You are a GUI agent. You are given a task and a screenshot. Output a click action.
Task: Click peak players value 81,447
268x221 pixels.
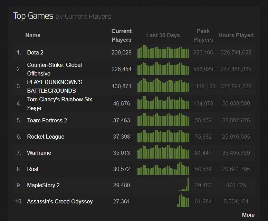click(203, 153)
